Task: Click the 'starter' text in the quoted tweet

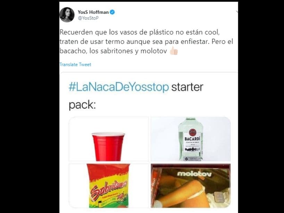Action: click(x=187, y=87)
